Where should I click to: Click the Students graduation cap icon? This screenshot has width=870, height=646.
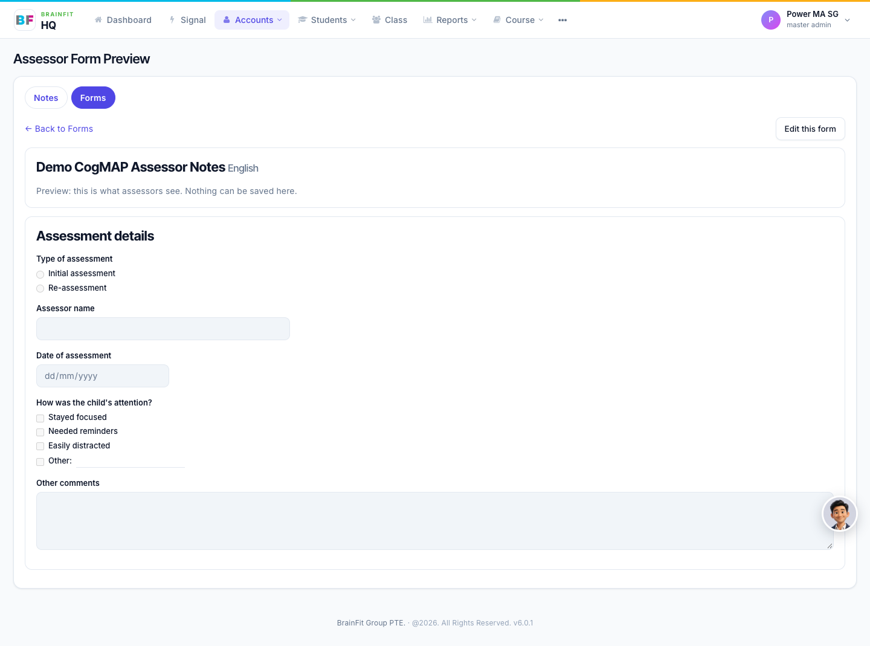click(x=303, y=20)
